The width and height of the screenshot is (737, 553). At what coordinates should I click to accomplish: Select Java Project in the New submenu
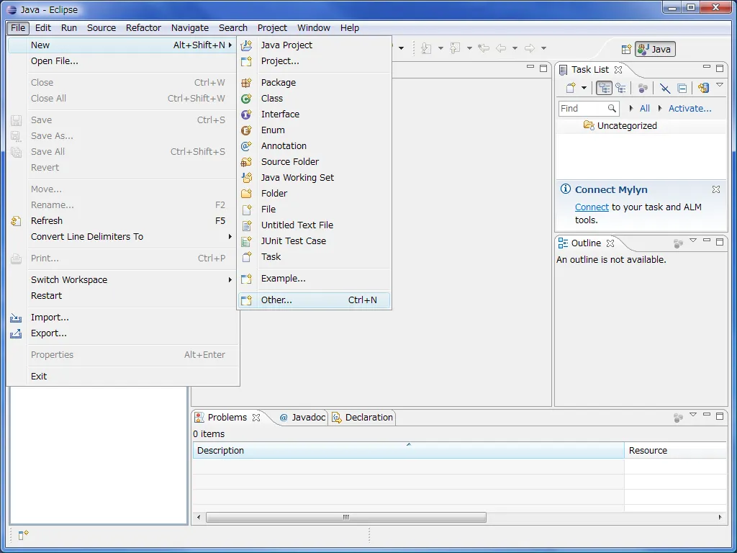click(x=314, y=45)
